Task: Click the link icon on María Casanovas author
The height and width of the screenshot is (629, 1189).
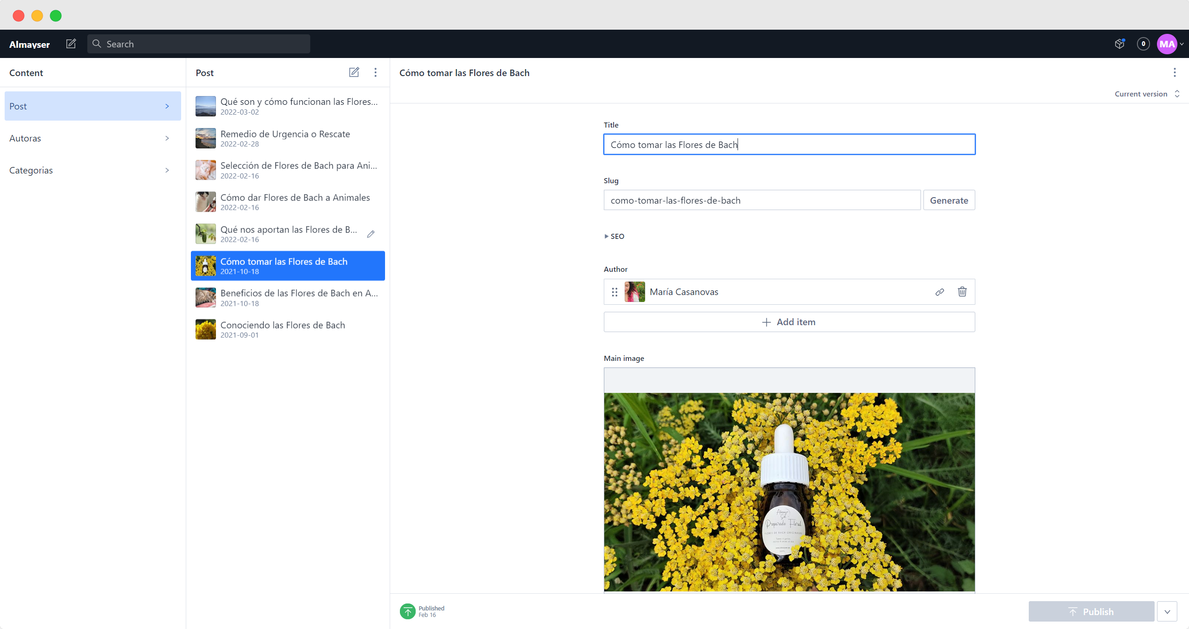Action: (x=940, y=292)
